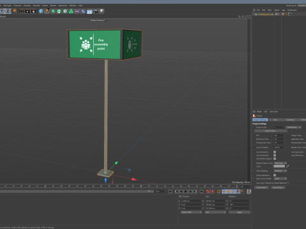306x229 pixels.
Task: Add a Light object icon
Action: pyautogui.click(x=102, y=11)
